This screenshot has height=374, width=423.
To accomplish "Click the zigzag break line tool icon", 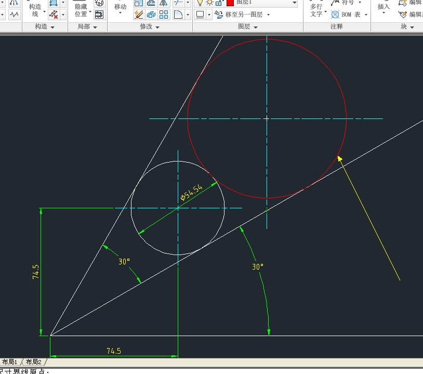I will (14, 15).
